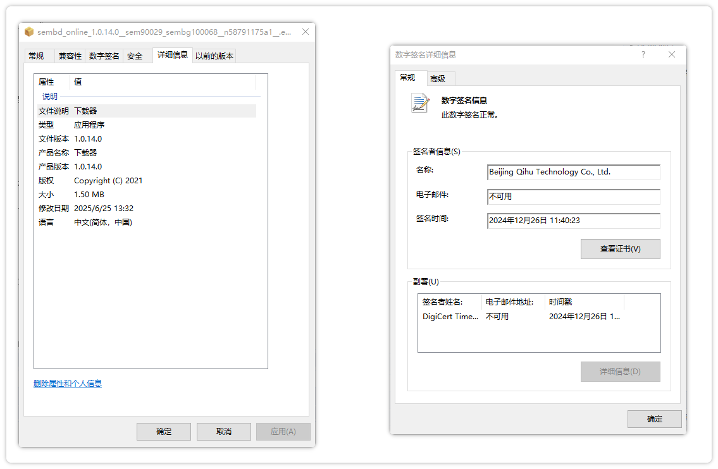The image size is (718, 469).
Task: Click the digital signature certificate icon
Action: [x=420, y=103]
